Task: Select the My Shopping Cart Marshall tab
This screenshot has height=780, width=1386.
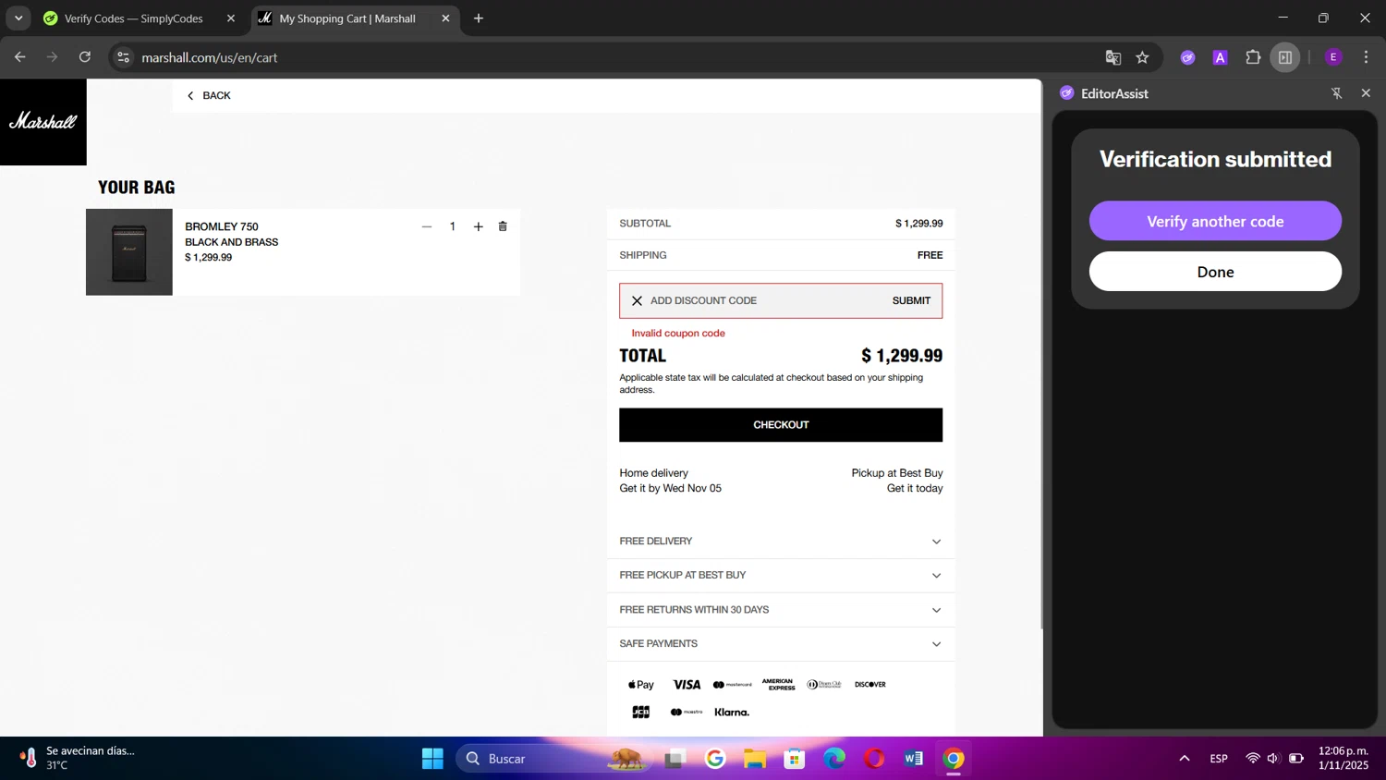Action: pyautogui.click(x=347, y=18)
